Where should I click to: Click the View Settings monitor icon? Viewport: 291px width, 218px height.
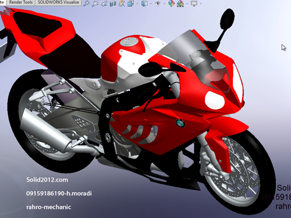coord(194,3)
